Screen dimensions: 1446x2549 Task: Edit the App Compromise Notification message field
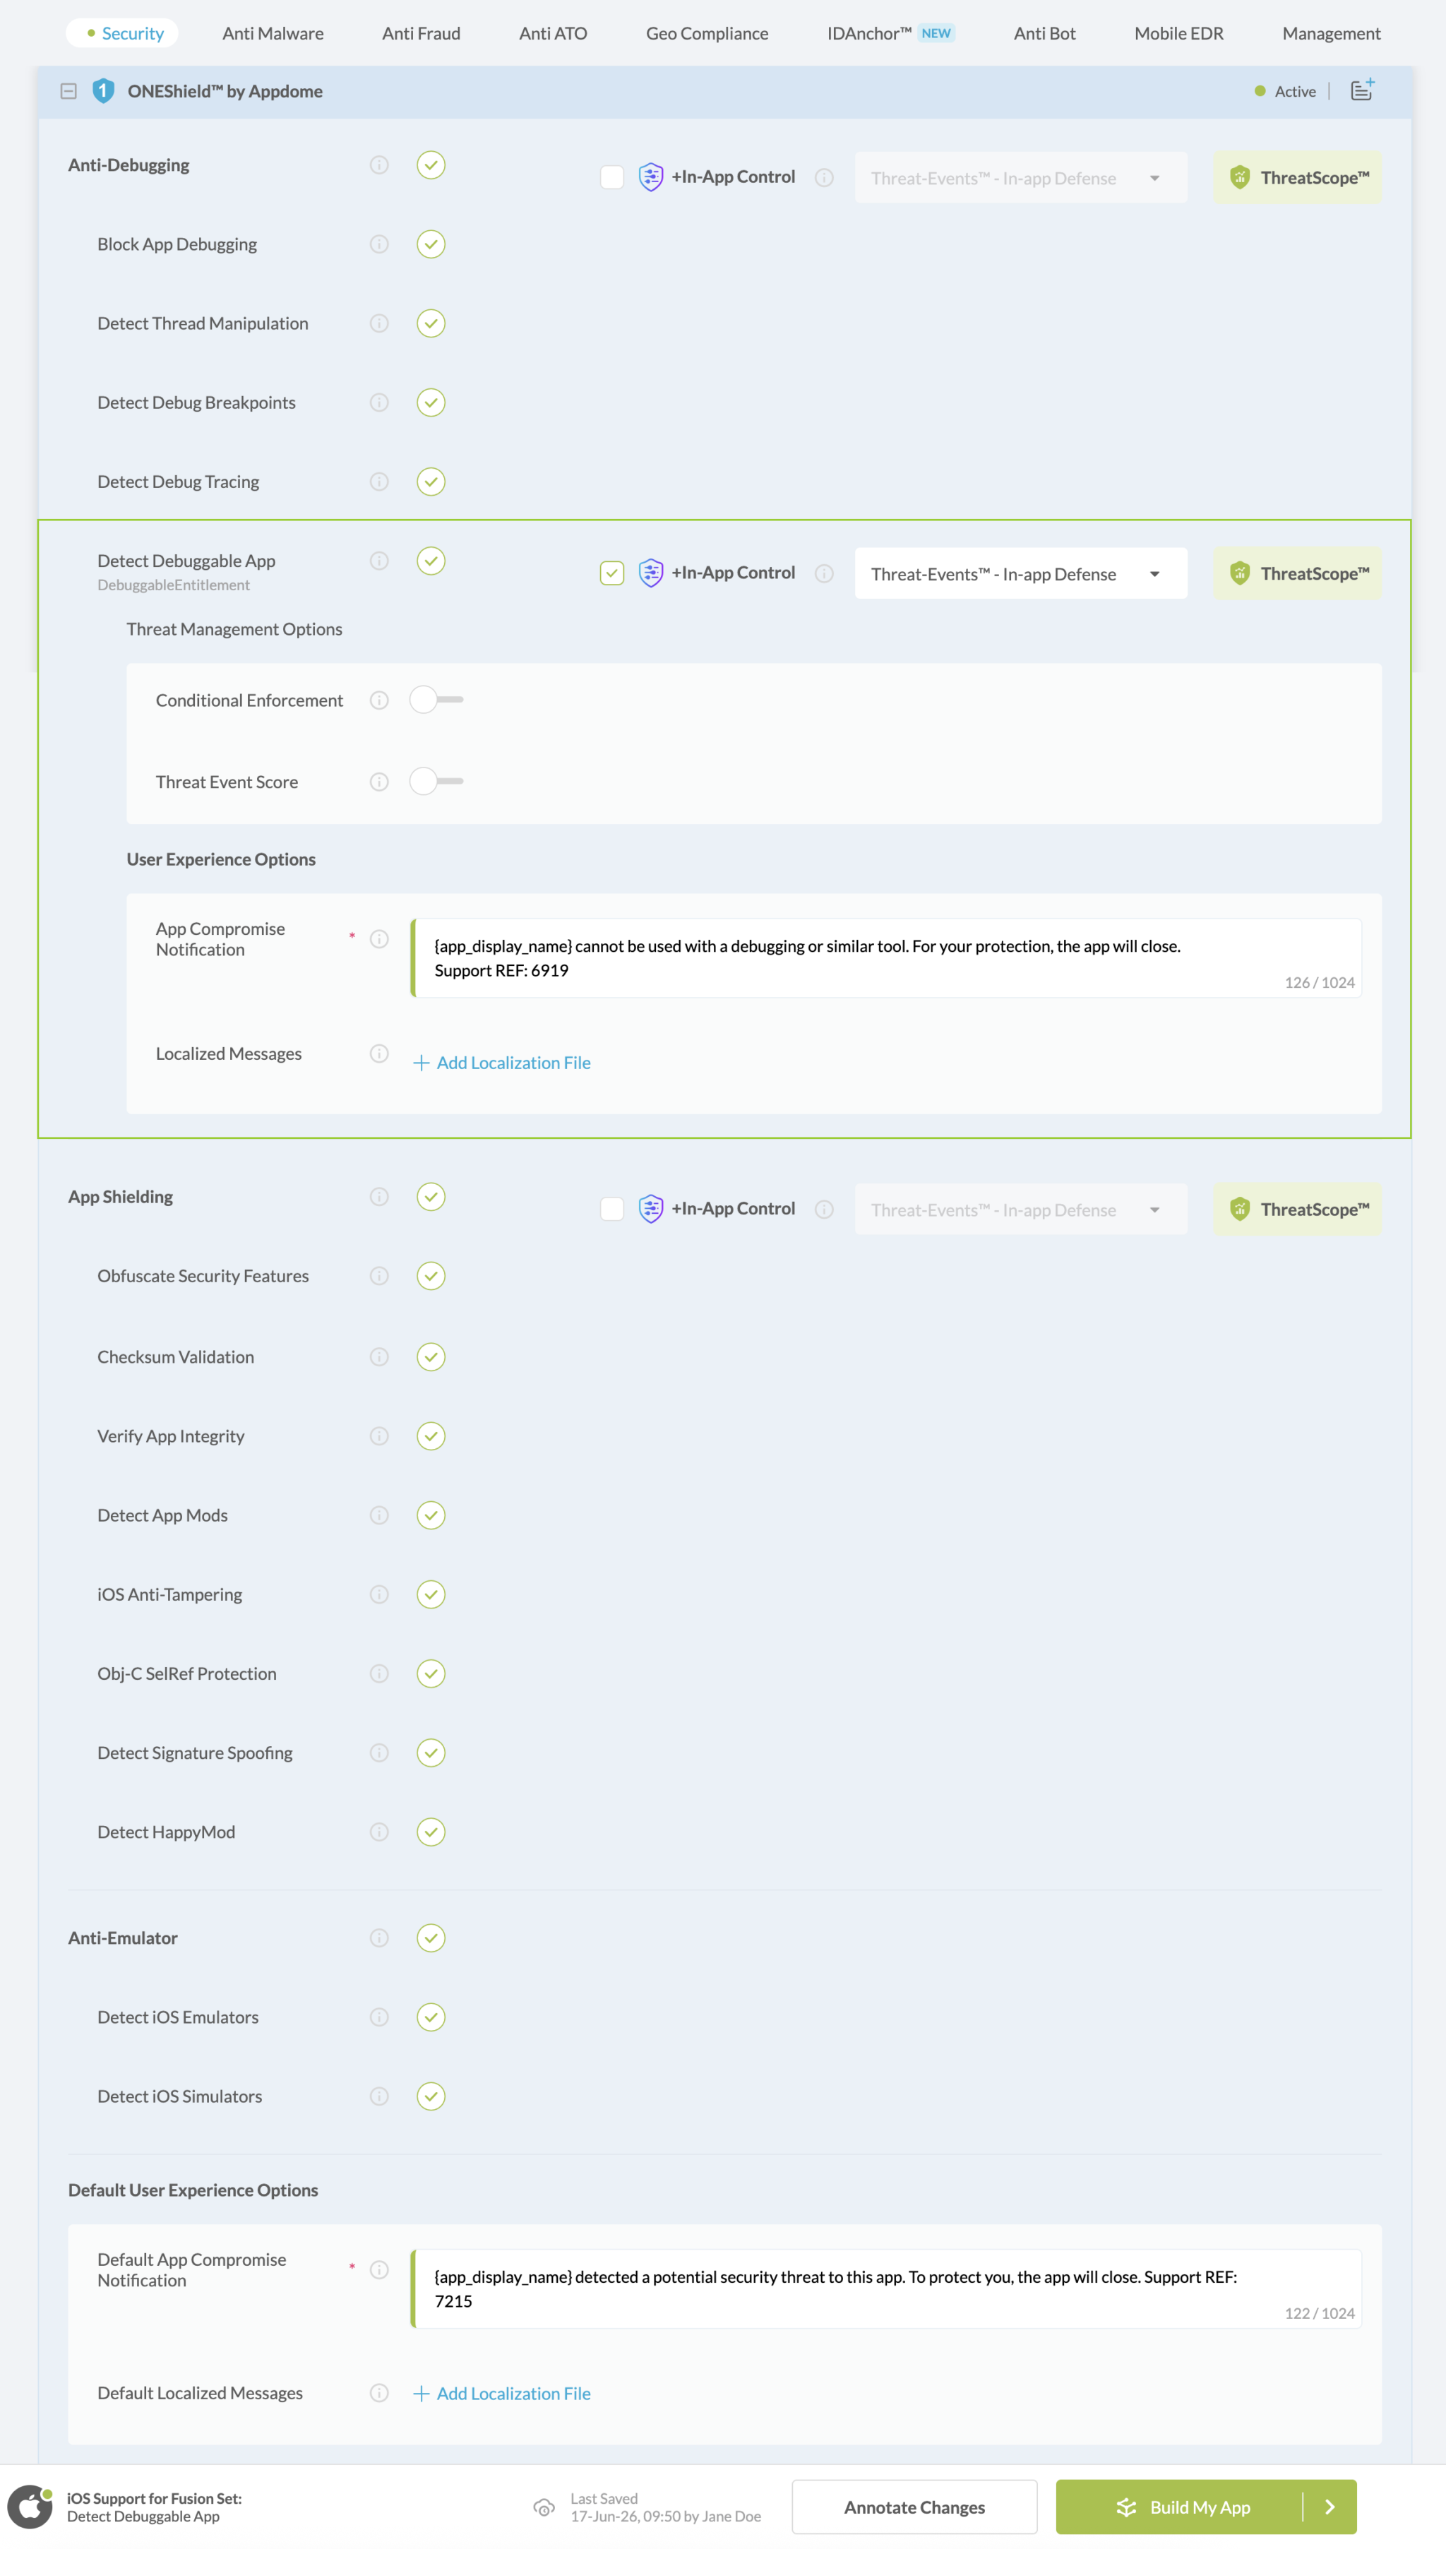click(886, 958)
